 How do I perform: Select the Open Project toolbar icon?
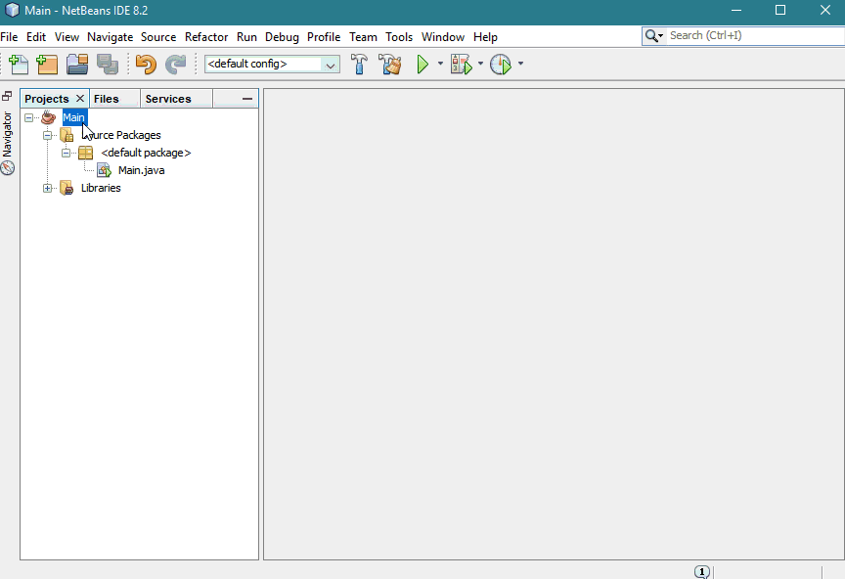point(76,65)
